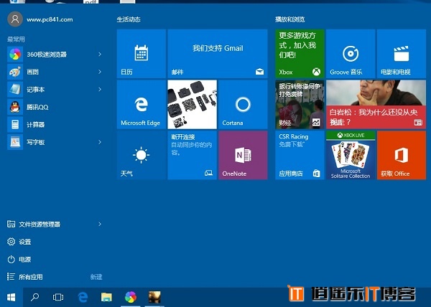Open the Xbox tile
This screenshot has height=307, width=431.
[300, 54]
